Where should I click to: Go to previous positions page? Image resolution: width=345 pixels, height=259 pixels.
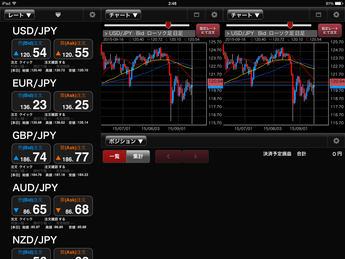(168, 156)
